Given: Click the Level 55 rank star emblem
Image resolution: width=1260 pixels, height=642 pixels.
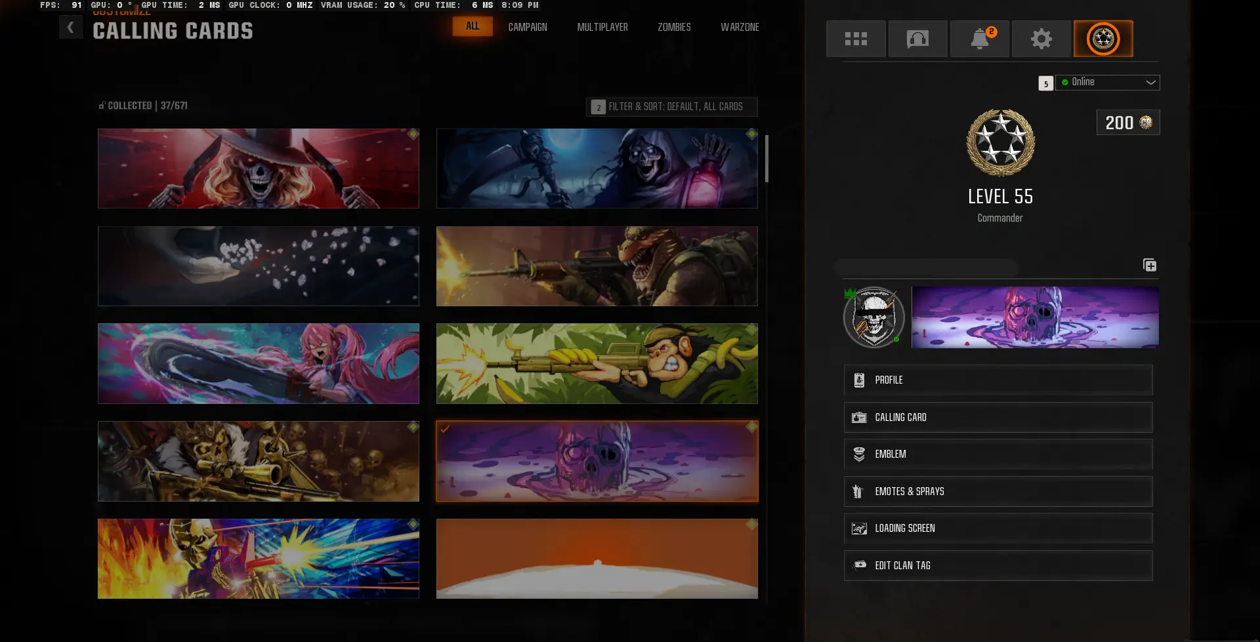Looking at the screenshot, I should coord(1001,143).
